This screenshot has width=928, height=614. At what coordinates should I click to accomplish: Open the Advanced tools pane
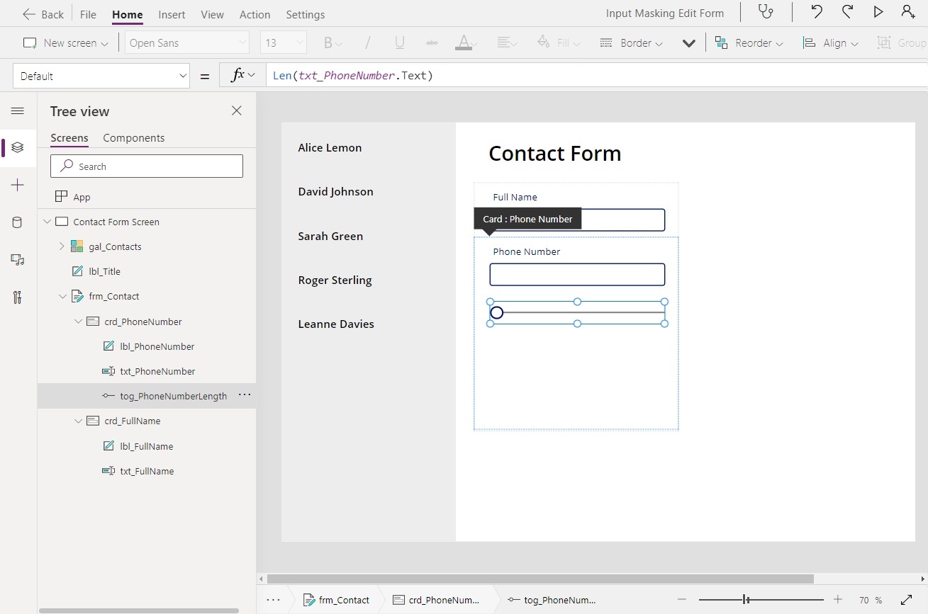(18, 297)
